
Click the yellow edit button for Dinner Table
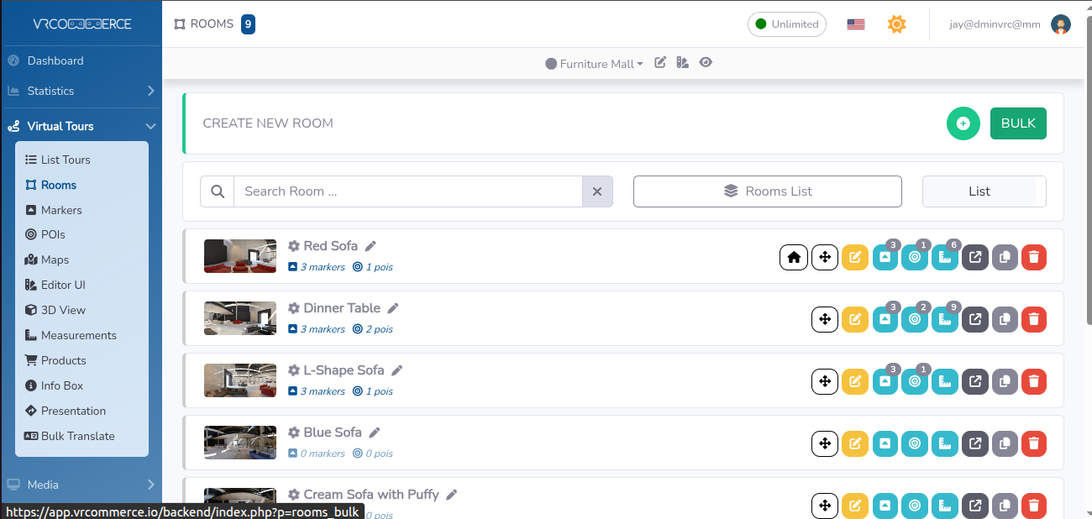click(854, 320)
